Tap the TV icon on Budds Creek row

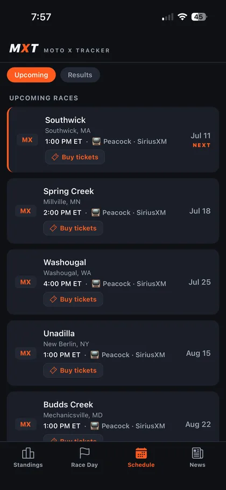point(95,426)
